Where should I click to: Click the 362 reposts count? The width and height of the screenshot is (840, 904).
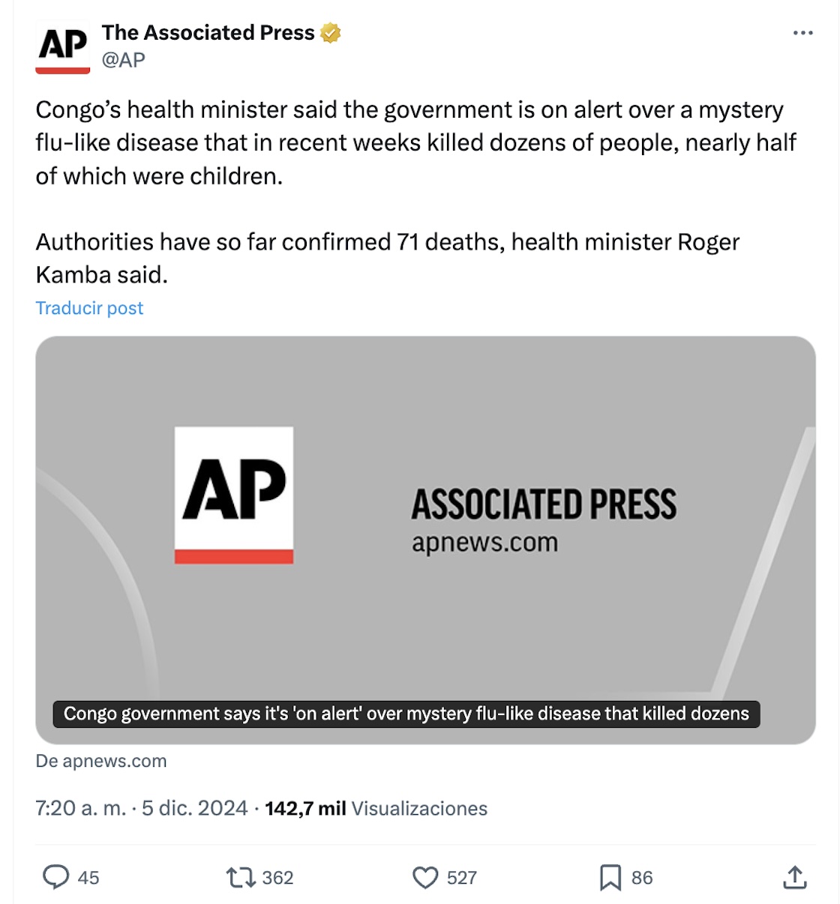[x=277, y=878]
